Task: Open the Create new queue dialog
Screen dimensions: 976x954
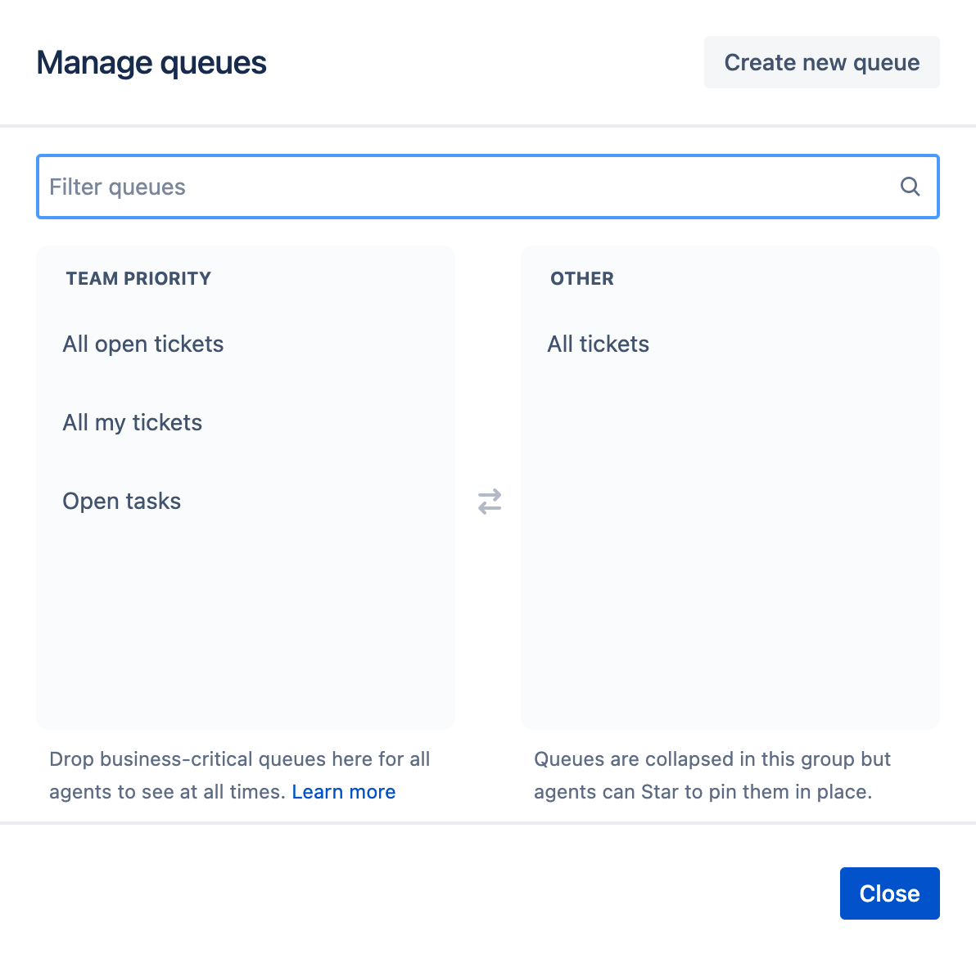Action: pos(821,61)
